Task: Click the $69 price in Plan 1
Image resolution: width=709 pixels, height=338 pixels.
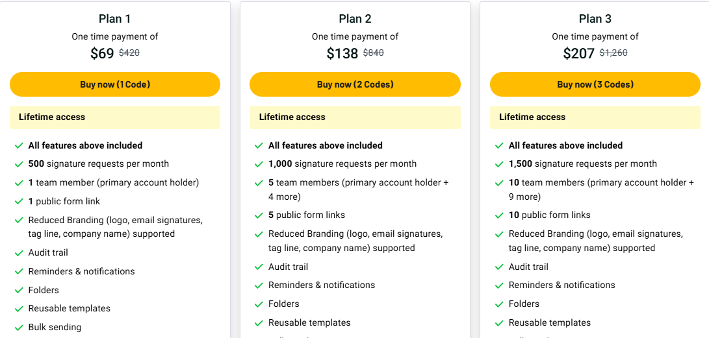Action: pos(102,54)
